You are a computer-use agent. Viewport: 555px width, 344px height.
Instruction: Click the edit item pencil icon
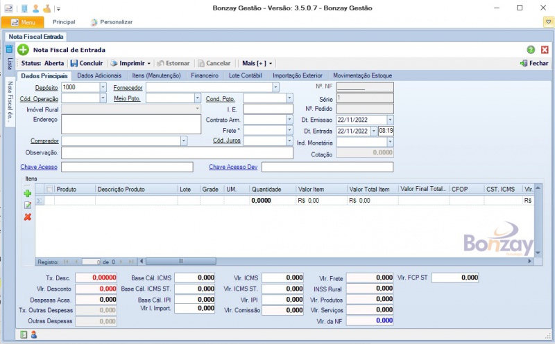coord(28,206)
